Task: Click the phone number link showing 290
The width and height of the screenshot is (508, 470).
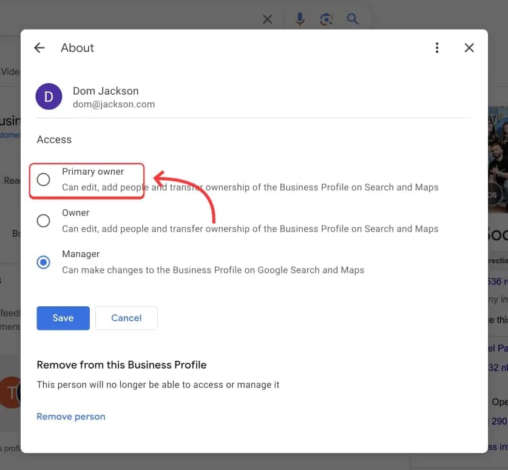Action: [x=499, y=420]
